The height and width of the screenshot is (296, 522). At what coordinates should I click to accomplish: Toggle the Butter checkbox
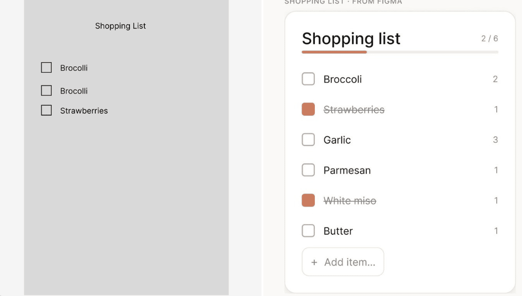[308, 231]
